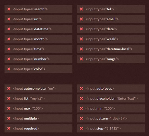The height and width of the screenshot is (136, 149).
Task: Click the red X next to input type range
Action: pyautogui.click(x=82, y=59)
